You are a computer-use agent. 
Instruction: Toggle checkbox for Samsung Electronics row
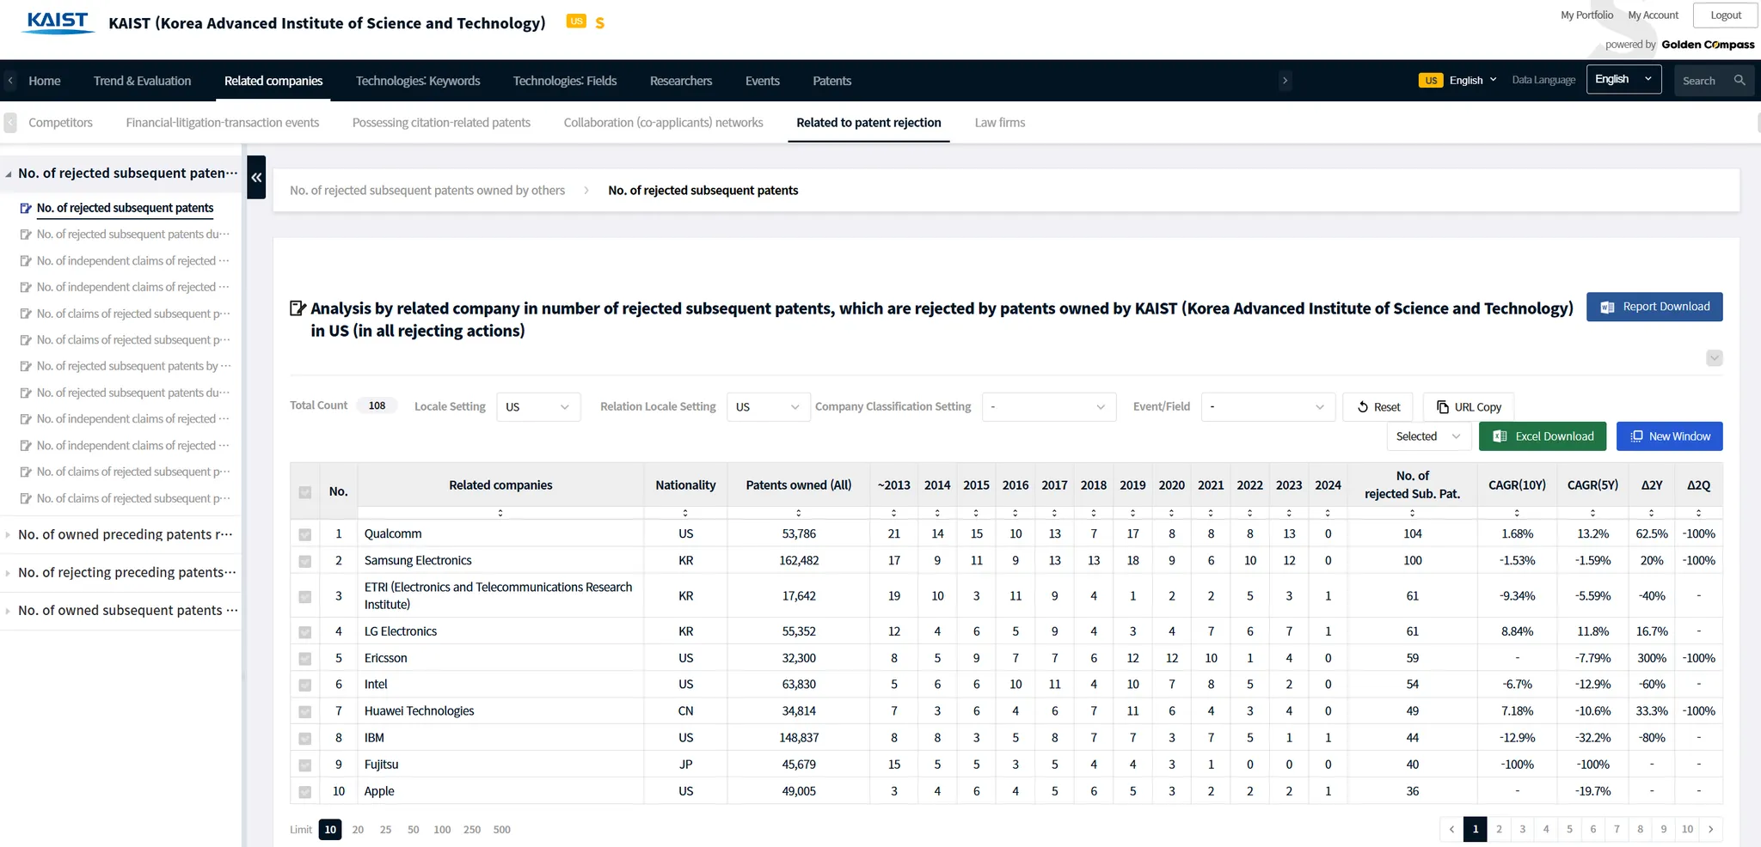click(304, 561)
